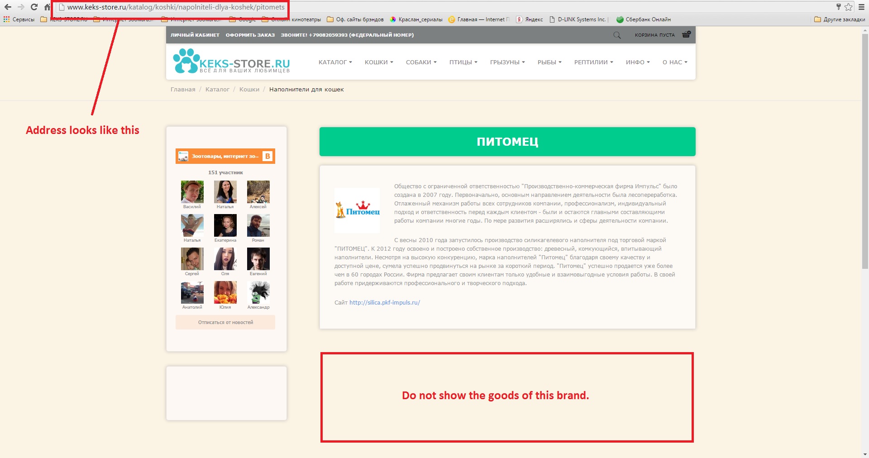Click the scrollbar down arrow
The width and height of the screenshot is (869, 458).
[865, 454]
